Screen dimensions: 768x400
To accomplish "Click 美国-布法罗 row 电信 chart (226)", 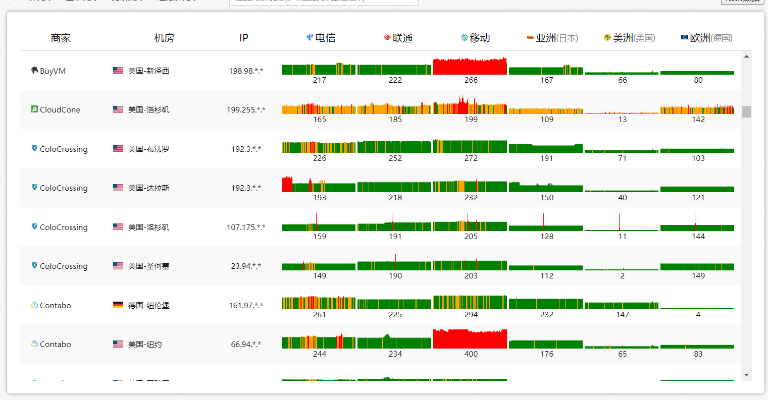I will (x=319, y=147).
